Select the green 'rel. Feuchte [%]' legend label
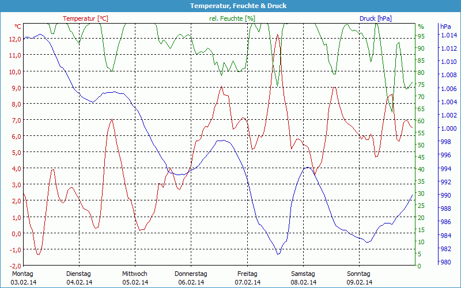 pyautogui.click(x=232, y=18)
